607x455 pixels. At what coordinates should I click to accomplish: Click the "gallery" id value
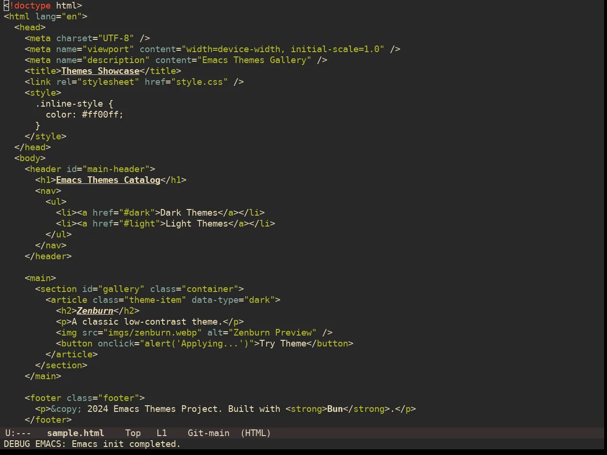[x=121, y=289]
